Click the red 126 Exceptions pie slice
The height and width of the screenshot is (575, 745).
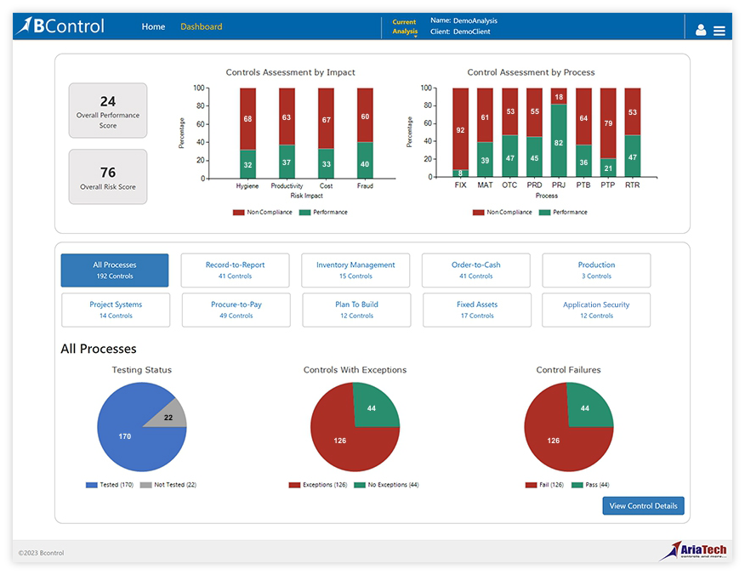339,441
